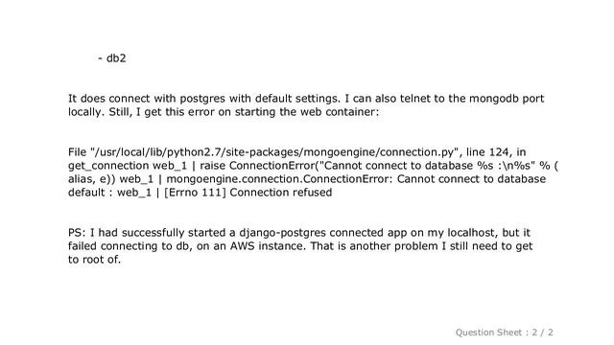This screenshot has width=614, height=345.
Task: Click 'get_connection' in the error message
Action: (x=108, y=166)
